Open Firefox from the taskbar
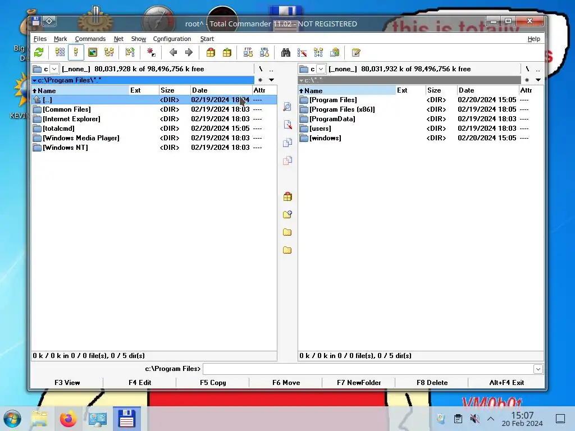575x431 pixels. [x=68, y=419]
